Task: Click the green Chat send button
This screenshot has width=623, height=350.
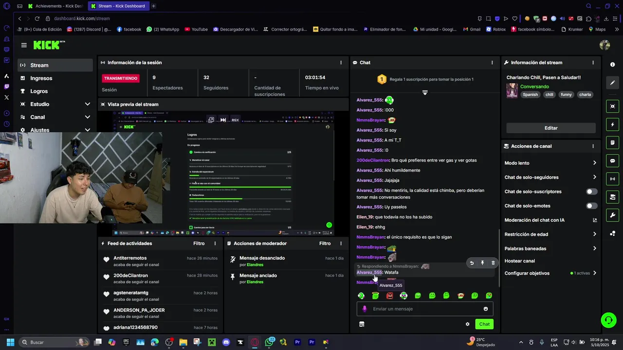Action: [x=484, y=324]
